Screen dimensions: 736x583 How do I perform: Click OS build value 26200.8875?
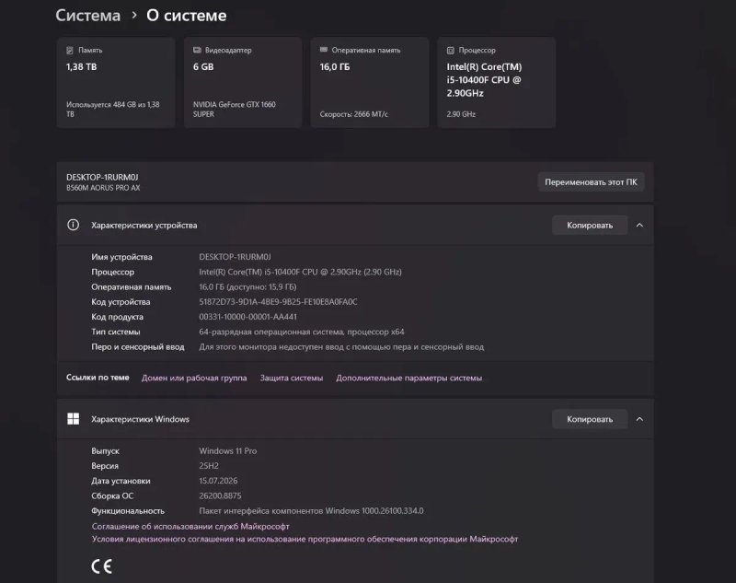(220, 496)
